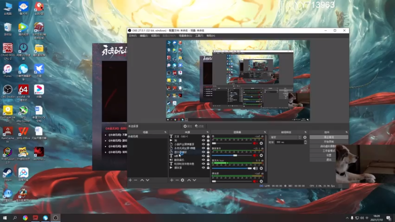This screenshot has width=395, height=222.
Task: Click the Chrome icon on the taskbar
Action: tap(25, 218)
